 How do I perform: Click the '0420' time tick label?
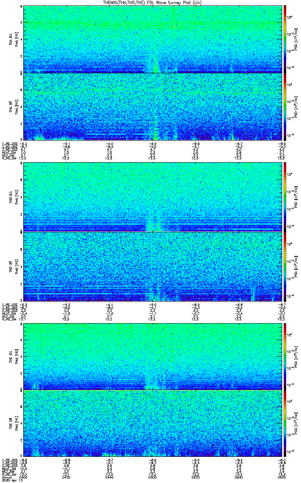coord(66,477)
